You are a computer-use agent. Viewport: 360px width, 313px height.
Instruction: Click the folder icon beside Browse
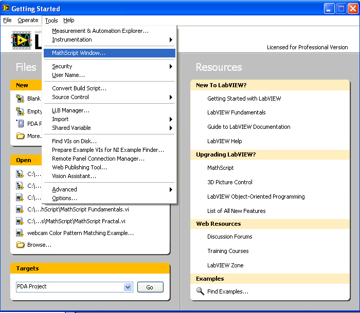20,245
